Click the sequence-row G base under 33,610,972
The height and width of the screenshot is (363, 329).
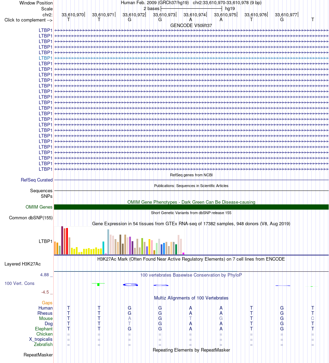130,20
